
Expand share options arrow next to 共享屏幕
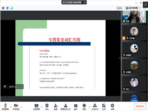[42, 107]
